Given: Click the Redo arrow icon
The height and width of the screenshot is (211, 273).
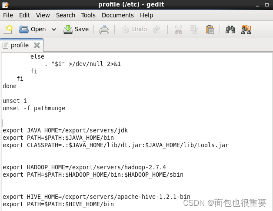Looking at the screenshot, I should [x=156, y=29].
